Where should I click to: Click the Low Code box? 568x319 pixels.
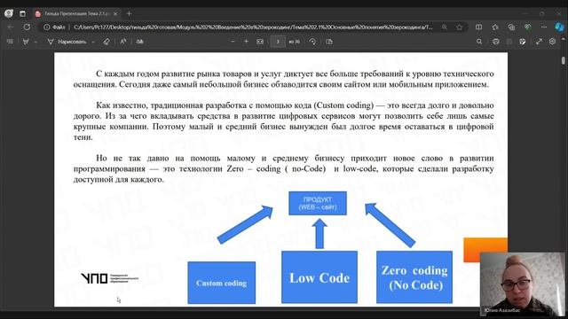[x=319, y=277]
